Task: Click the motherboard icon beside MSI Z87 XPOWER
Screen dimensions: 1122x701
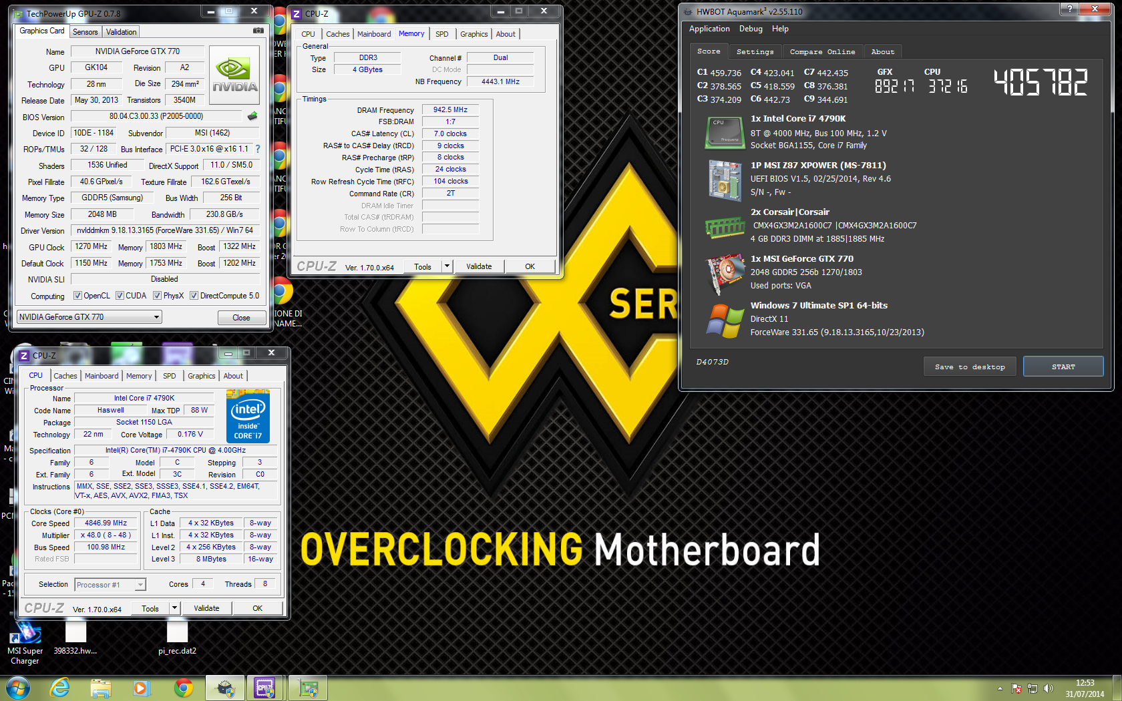Action: click(725, 180)
